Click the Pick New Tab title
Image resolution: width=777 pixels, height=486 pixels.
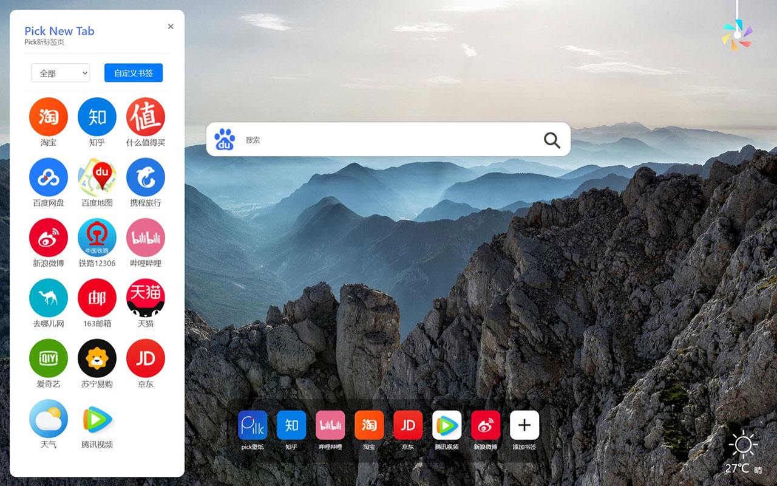point(59,31)
